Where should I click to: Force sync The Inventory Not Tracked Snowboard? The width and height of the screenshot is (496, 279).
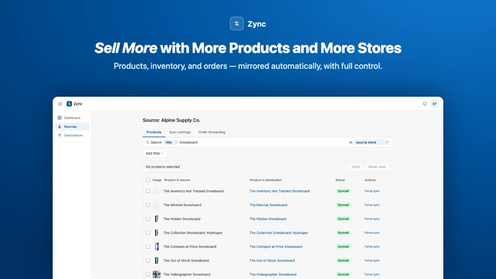pos(372,191)
